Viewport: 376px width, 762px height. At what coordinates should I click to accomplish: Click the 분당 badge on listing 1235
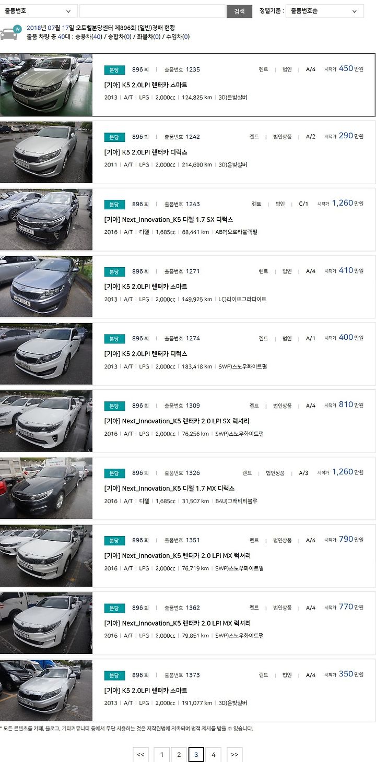(x=114, y=69)
